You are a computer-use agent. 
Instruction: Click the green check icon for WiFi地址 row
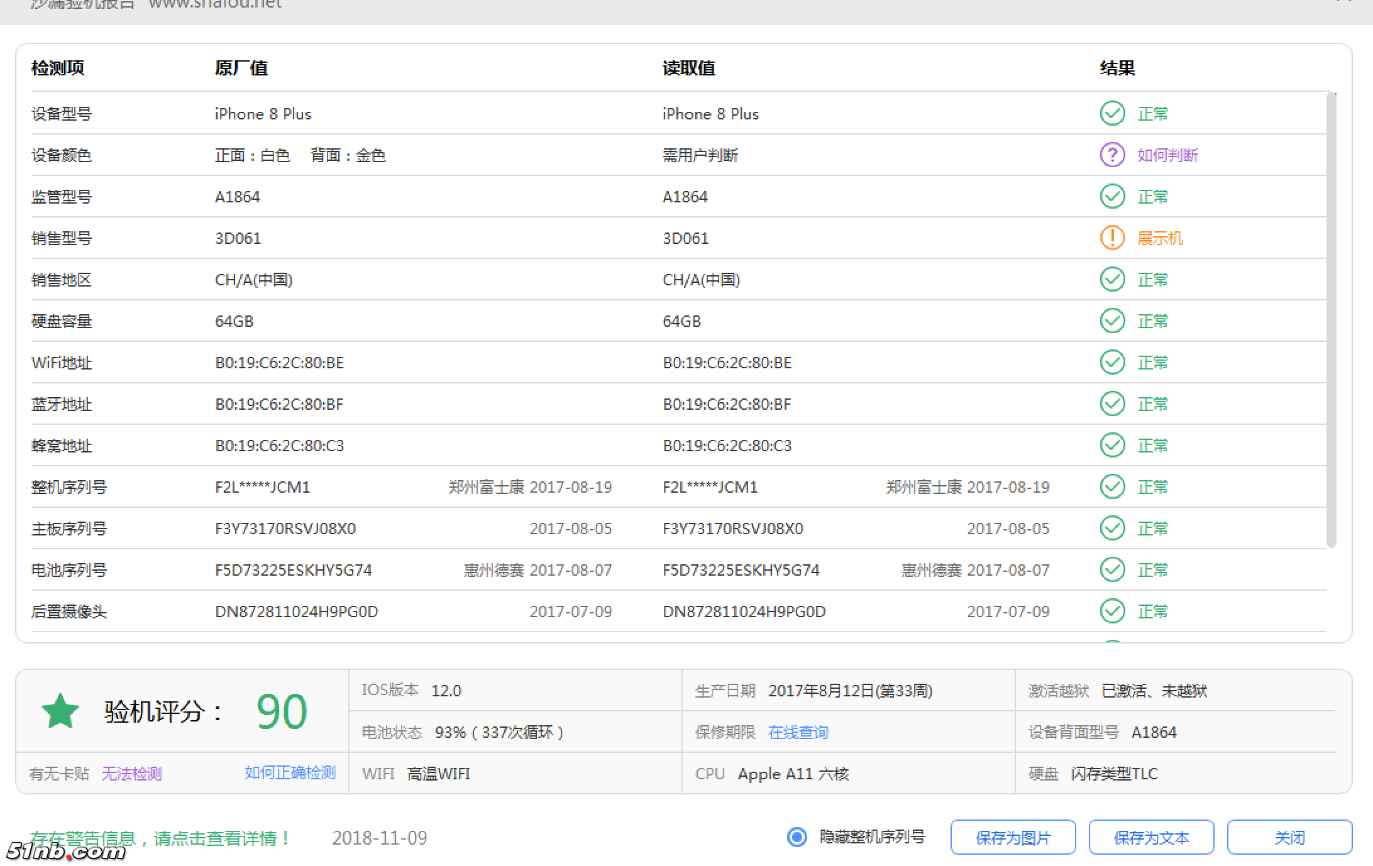[1112, 363]
